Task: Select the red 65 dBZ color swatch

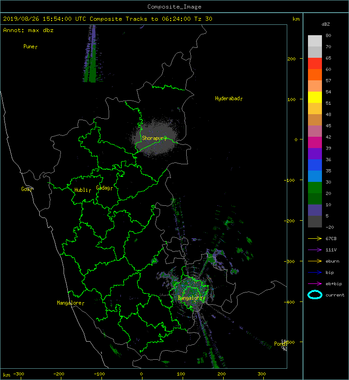Action: click(315, 64)
